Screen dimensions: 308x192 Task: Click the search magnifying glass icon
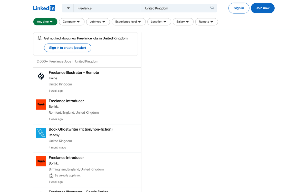[212, 8]
